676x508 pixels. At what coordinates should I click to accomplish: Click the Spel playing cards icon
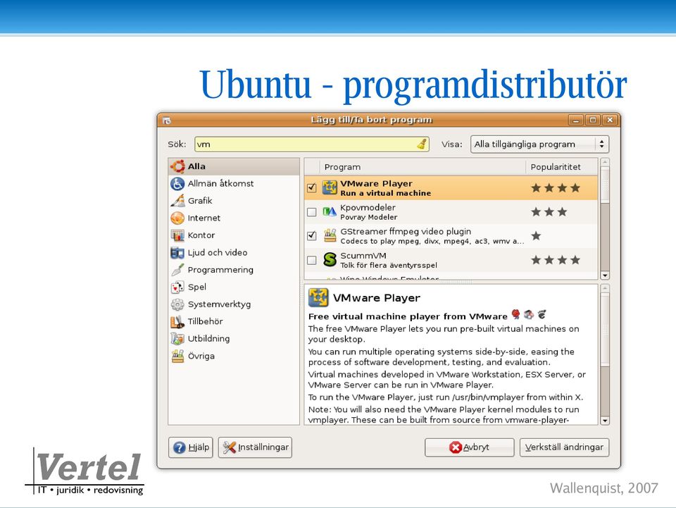coord(177,287)
